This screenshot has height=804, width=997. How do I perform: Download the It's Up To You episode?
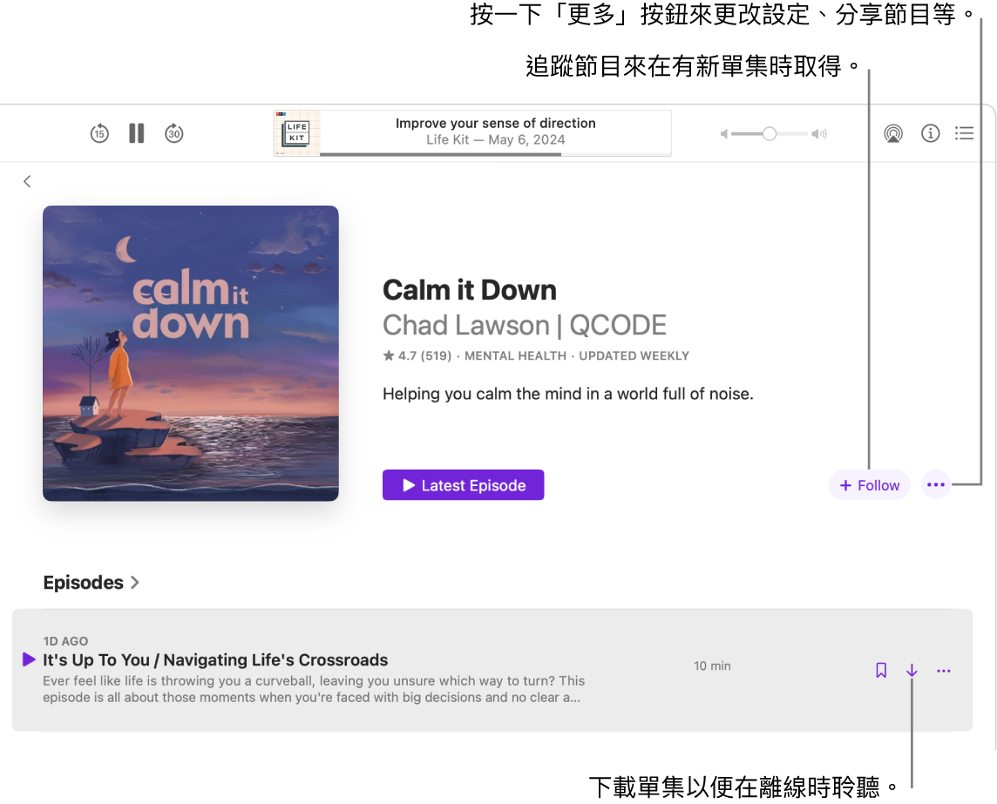912,670
